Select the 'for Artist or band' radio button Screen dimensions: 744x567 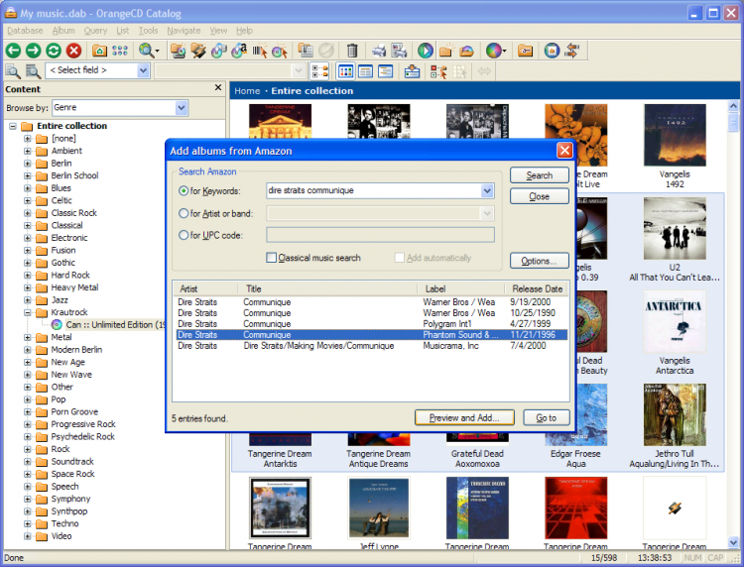click(184, 213)
